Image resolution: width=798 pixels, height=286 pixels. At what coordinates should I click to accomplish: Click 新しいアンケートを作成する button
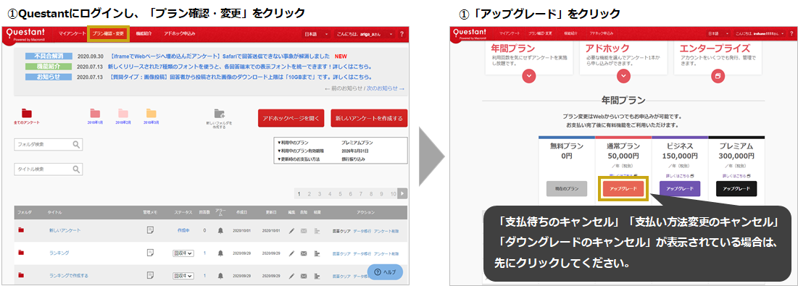pos(369,119)
